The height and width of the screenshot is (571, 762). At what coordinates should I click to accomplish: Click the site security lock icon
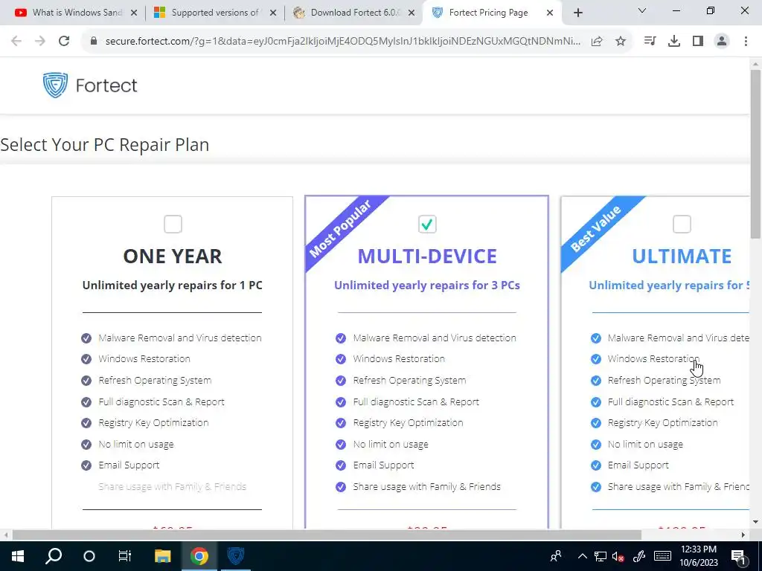94,42
